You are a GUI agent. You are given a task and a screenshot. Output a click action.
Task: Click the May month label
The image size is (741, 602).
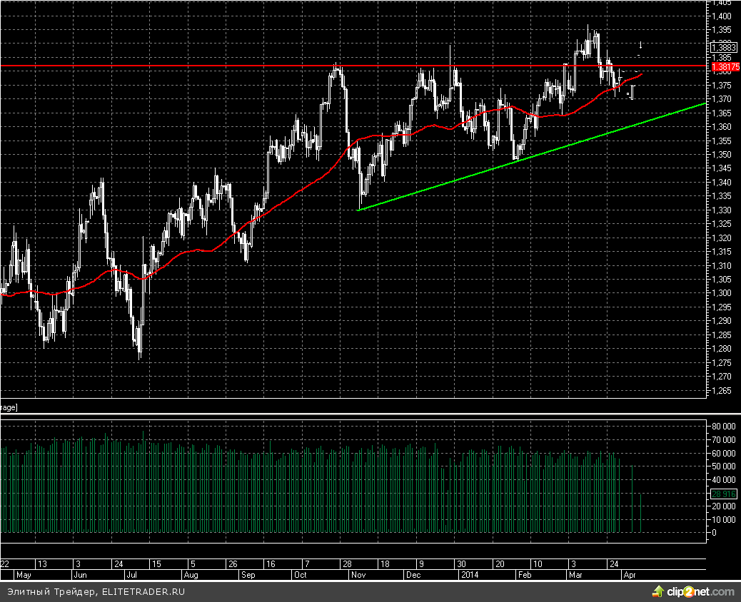tap(24, 573)
